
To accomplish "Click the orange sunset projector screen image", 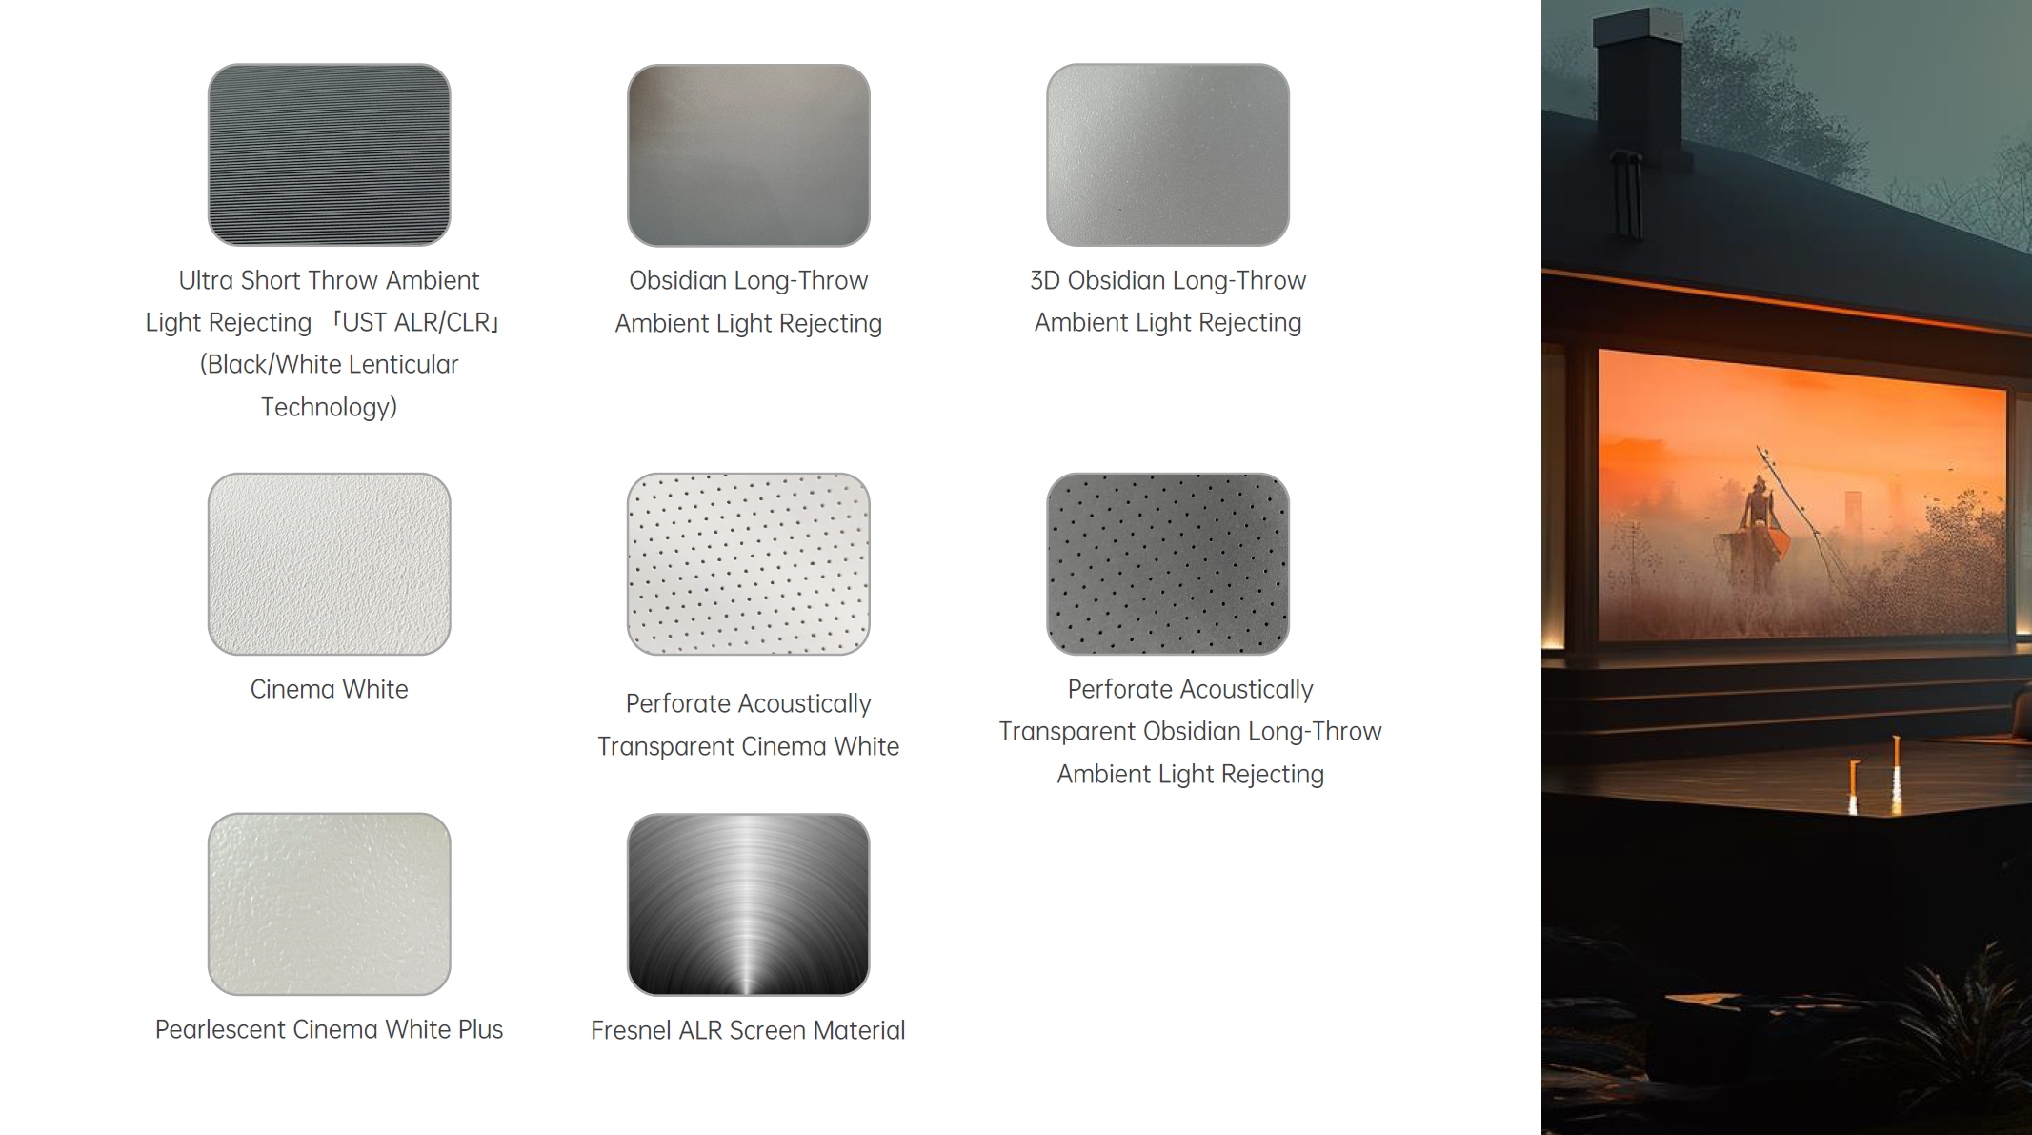I will pos(1802,496).
